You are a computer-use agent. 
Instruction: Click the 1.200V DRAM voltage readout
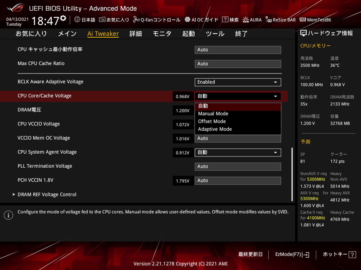click(183, 111)
